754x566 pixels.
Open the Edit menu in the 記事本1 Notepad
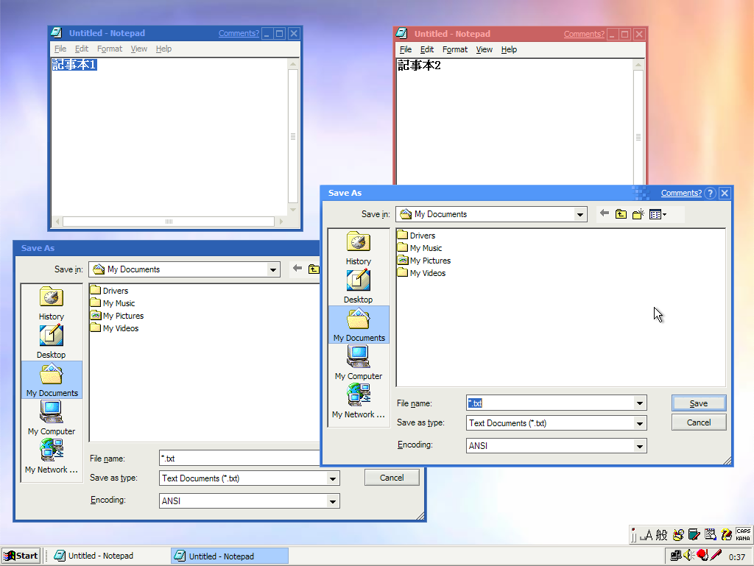82,49
